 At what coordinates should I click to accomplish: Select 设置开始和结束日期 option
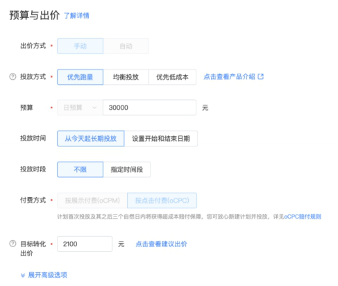161,139
